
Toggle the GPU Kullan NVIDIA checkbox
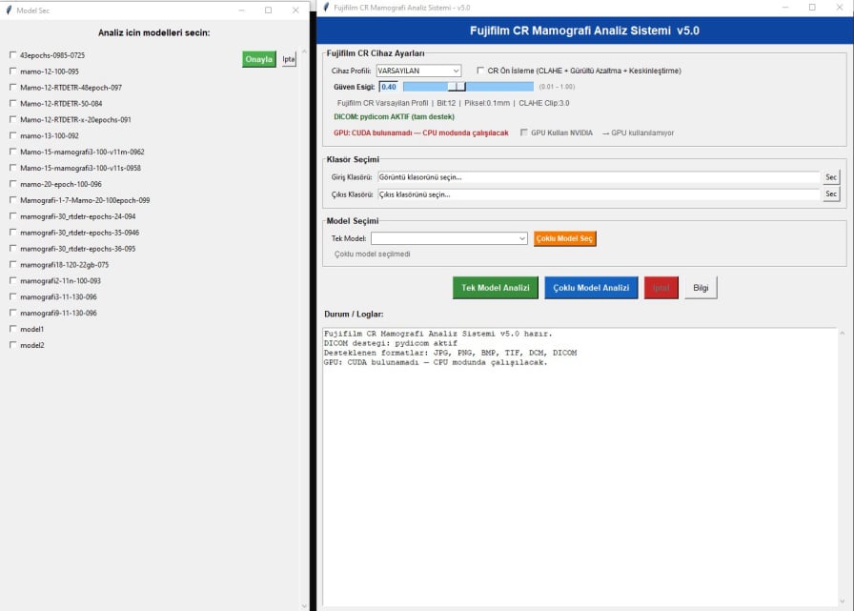tap(523, 132)
